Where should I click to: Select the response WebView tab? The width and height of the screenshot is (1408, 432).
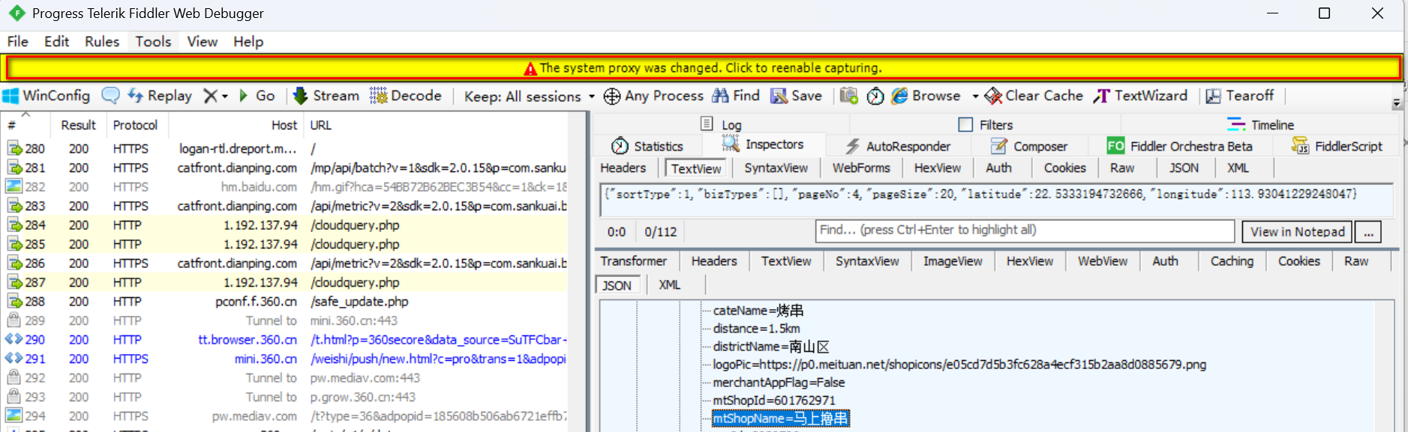tap(1103, 261)
